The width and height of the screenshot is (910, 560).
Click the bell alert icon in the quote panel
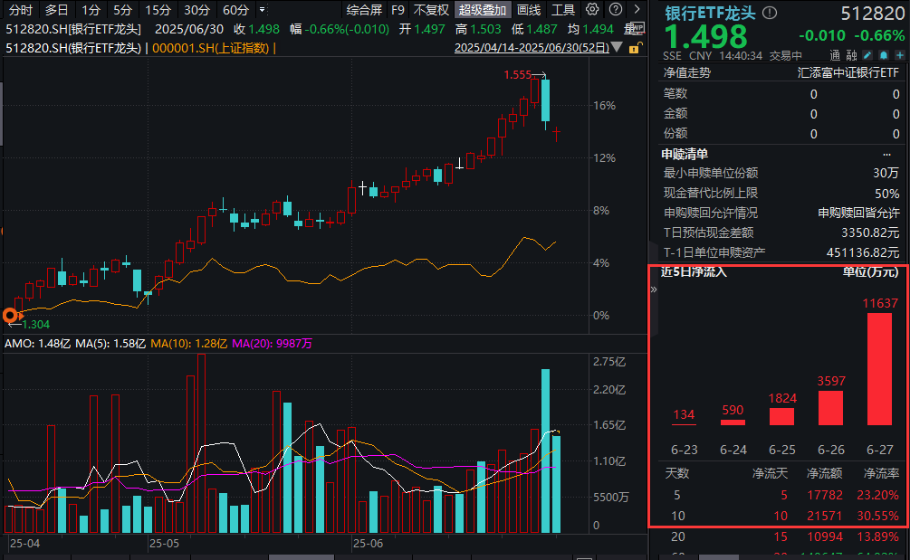click(x=883, y=55)
